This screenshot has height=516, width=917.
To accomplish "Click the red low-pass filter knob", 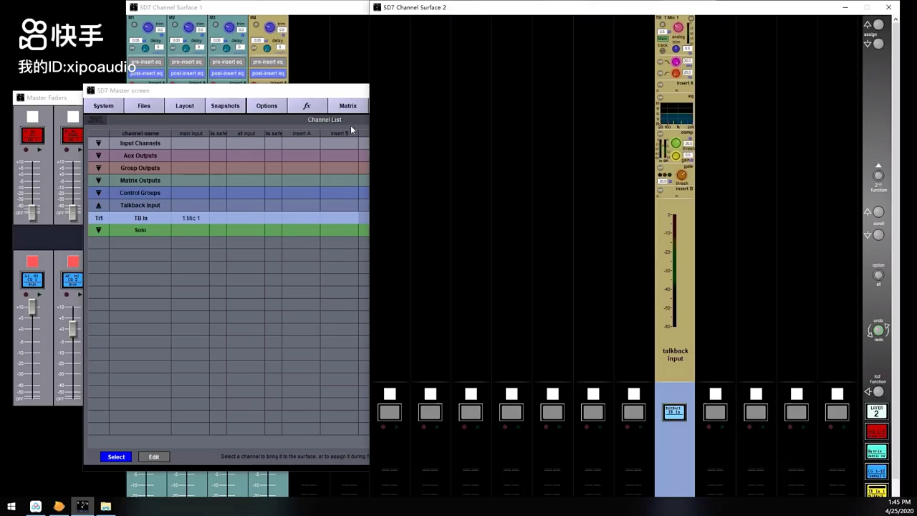I will pos(675,73).
